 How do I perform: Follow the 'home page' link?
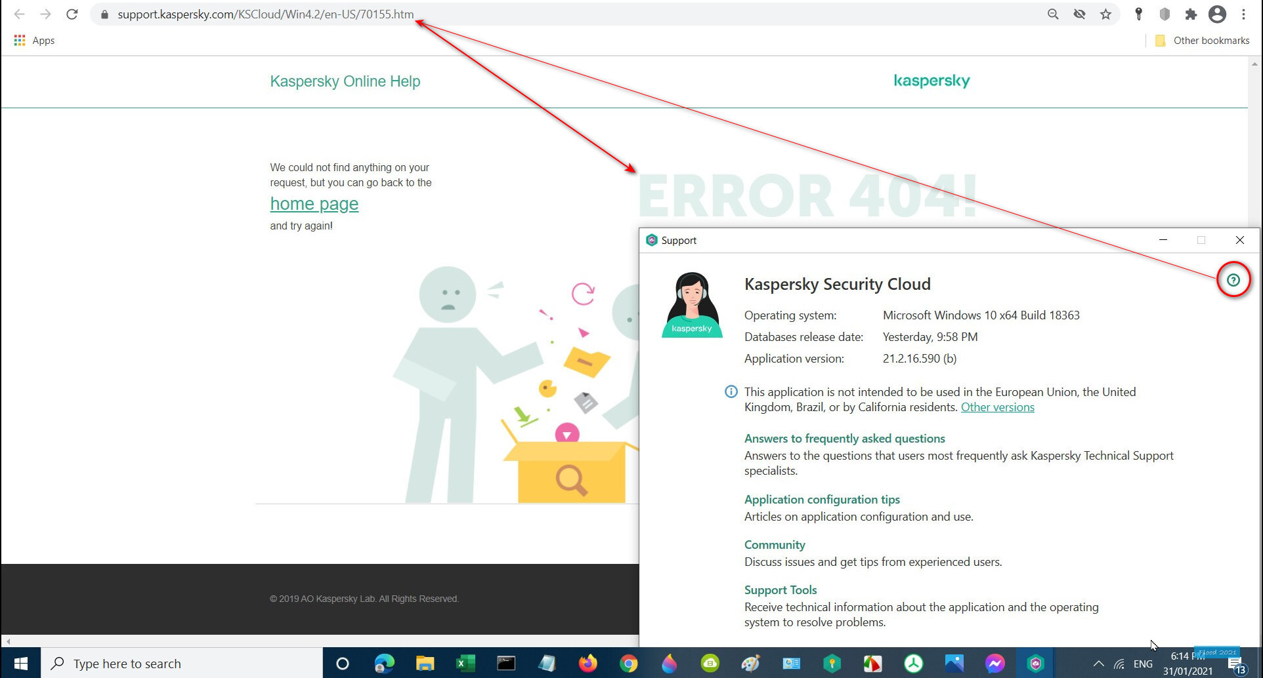click(x=314, y=204)
